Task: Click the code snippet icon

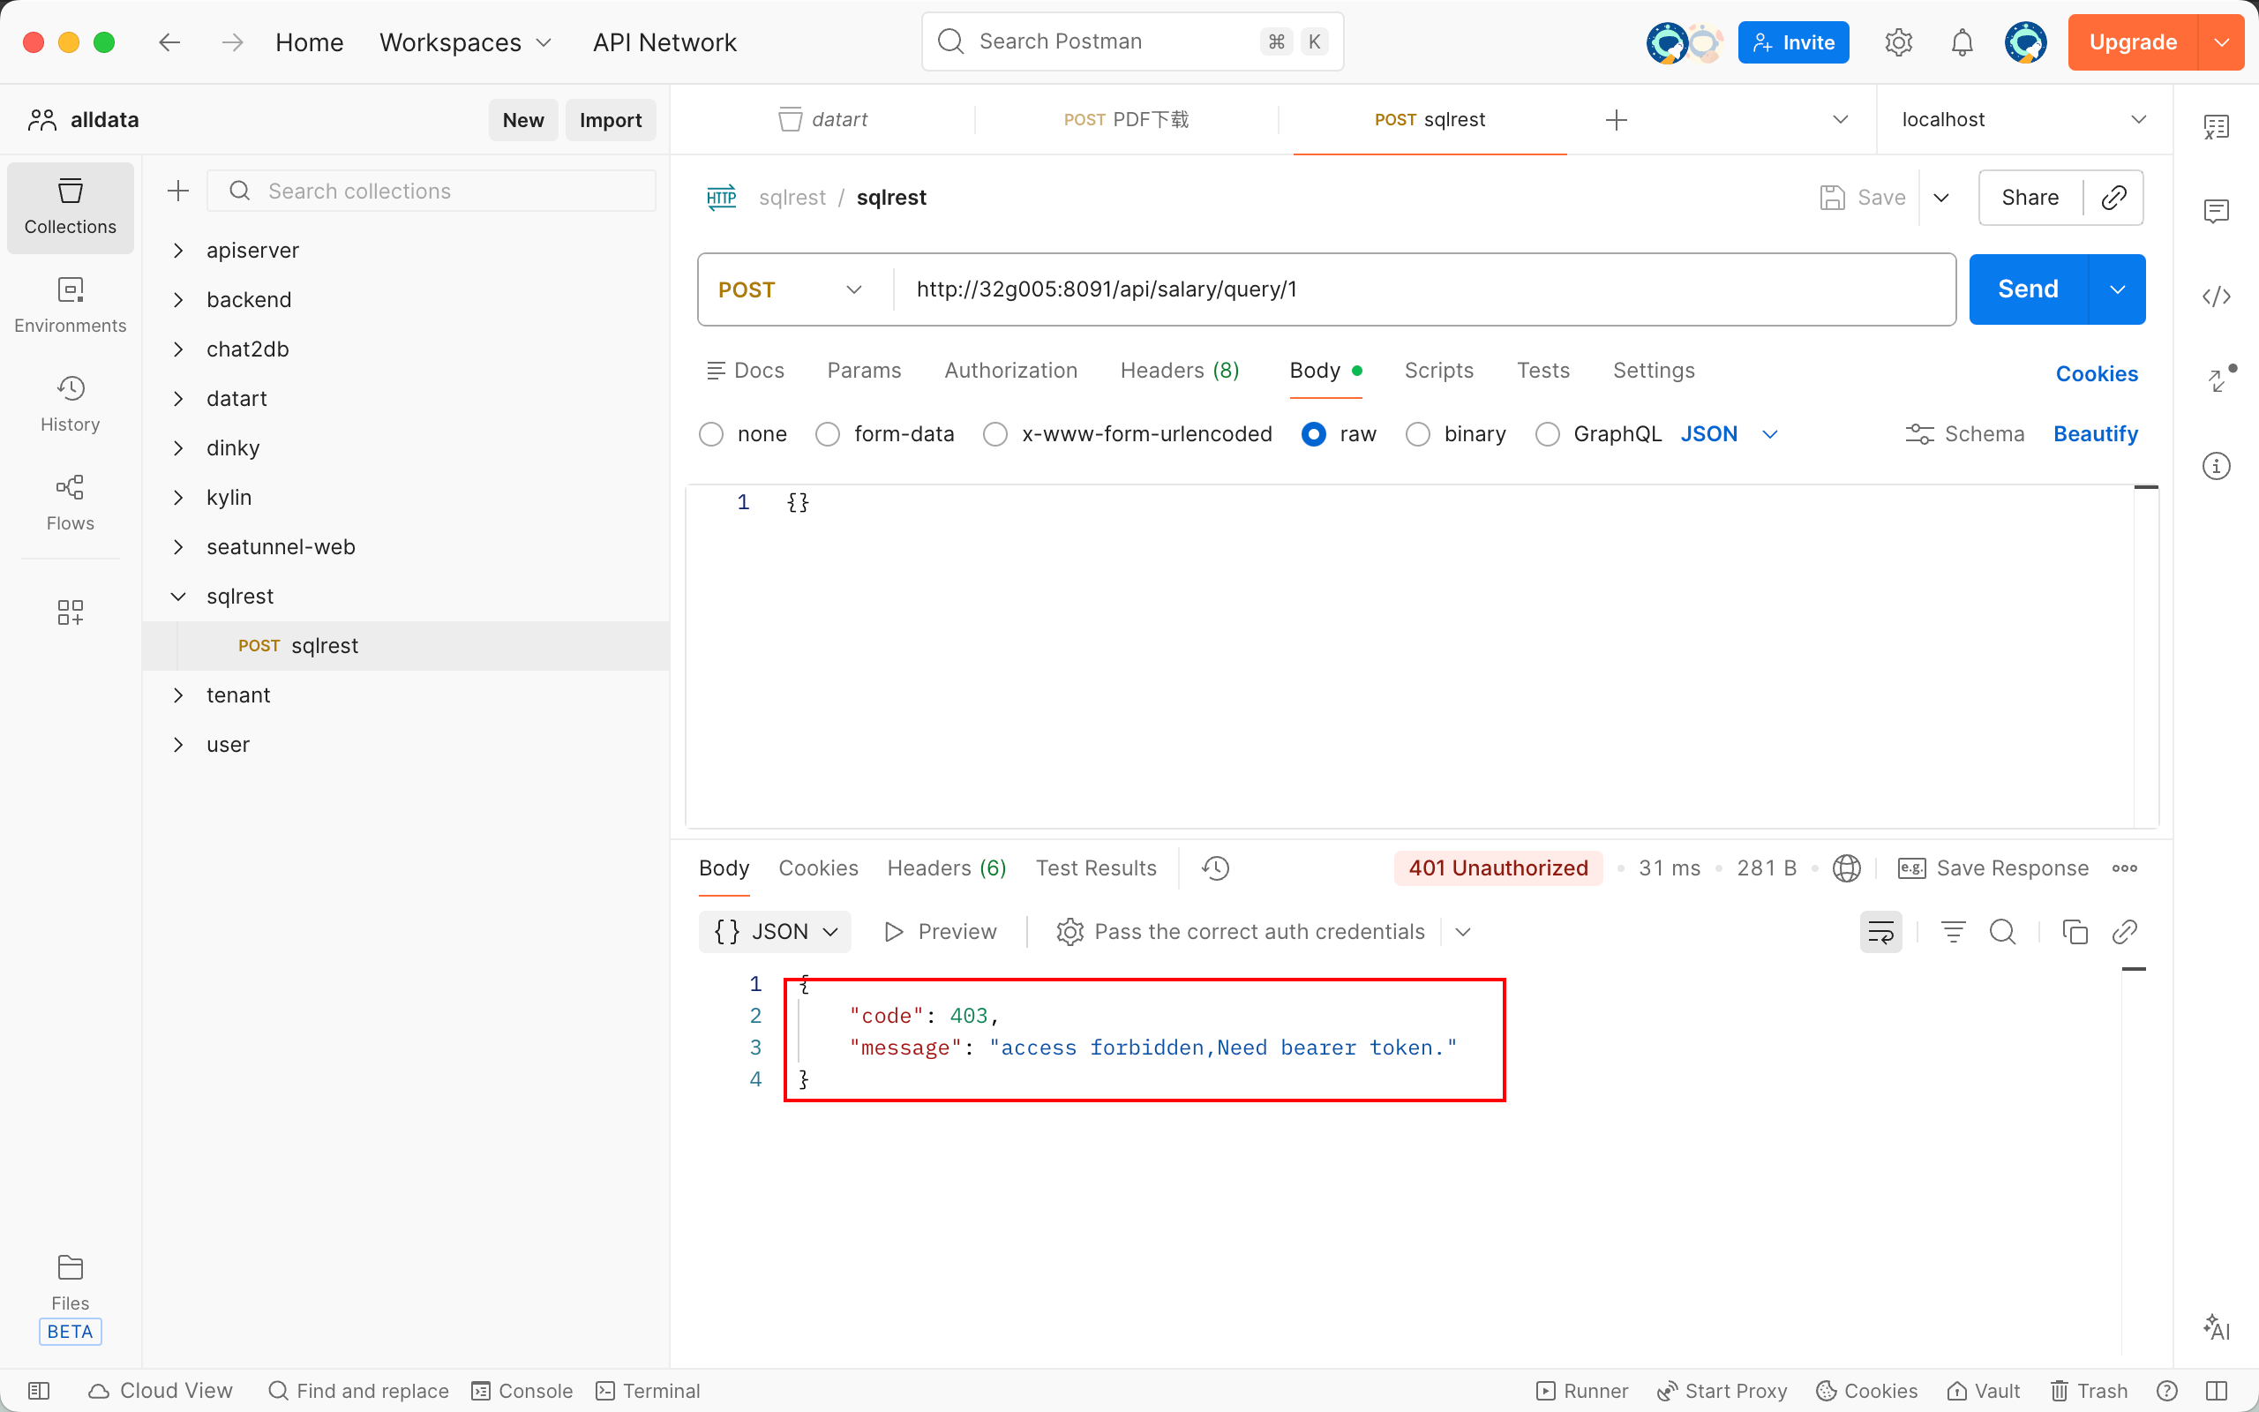Action: click(x=2216, y=297)
